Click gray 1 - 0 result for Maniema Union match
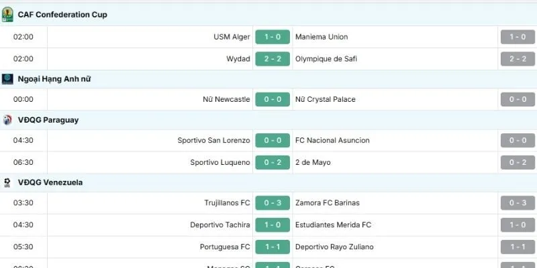The height and width of the screenshot is (268, 537). [x=517, y=37]
